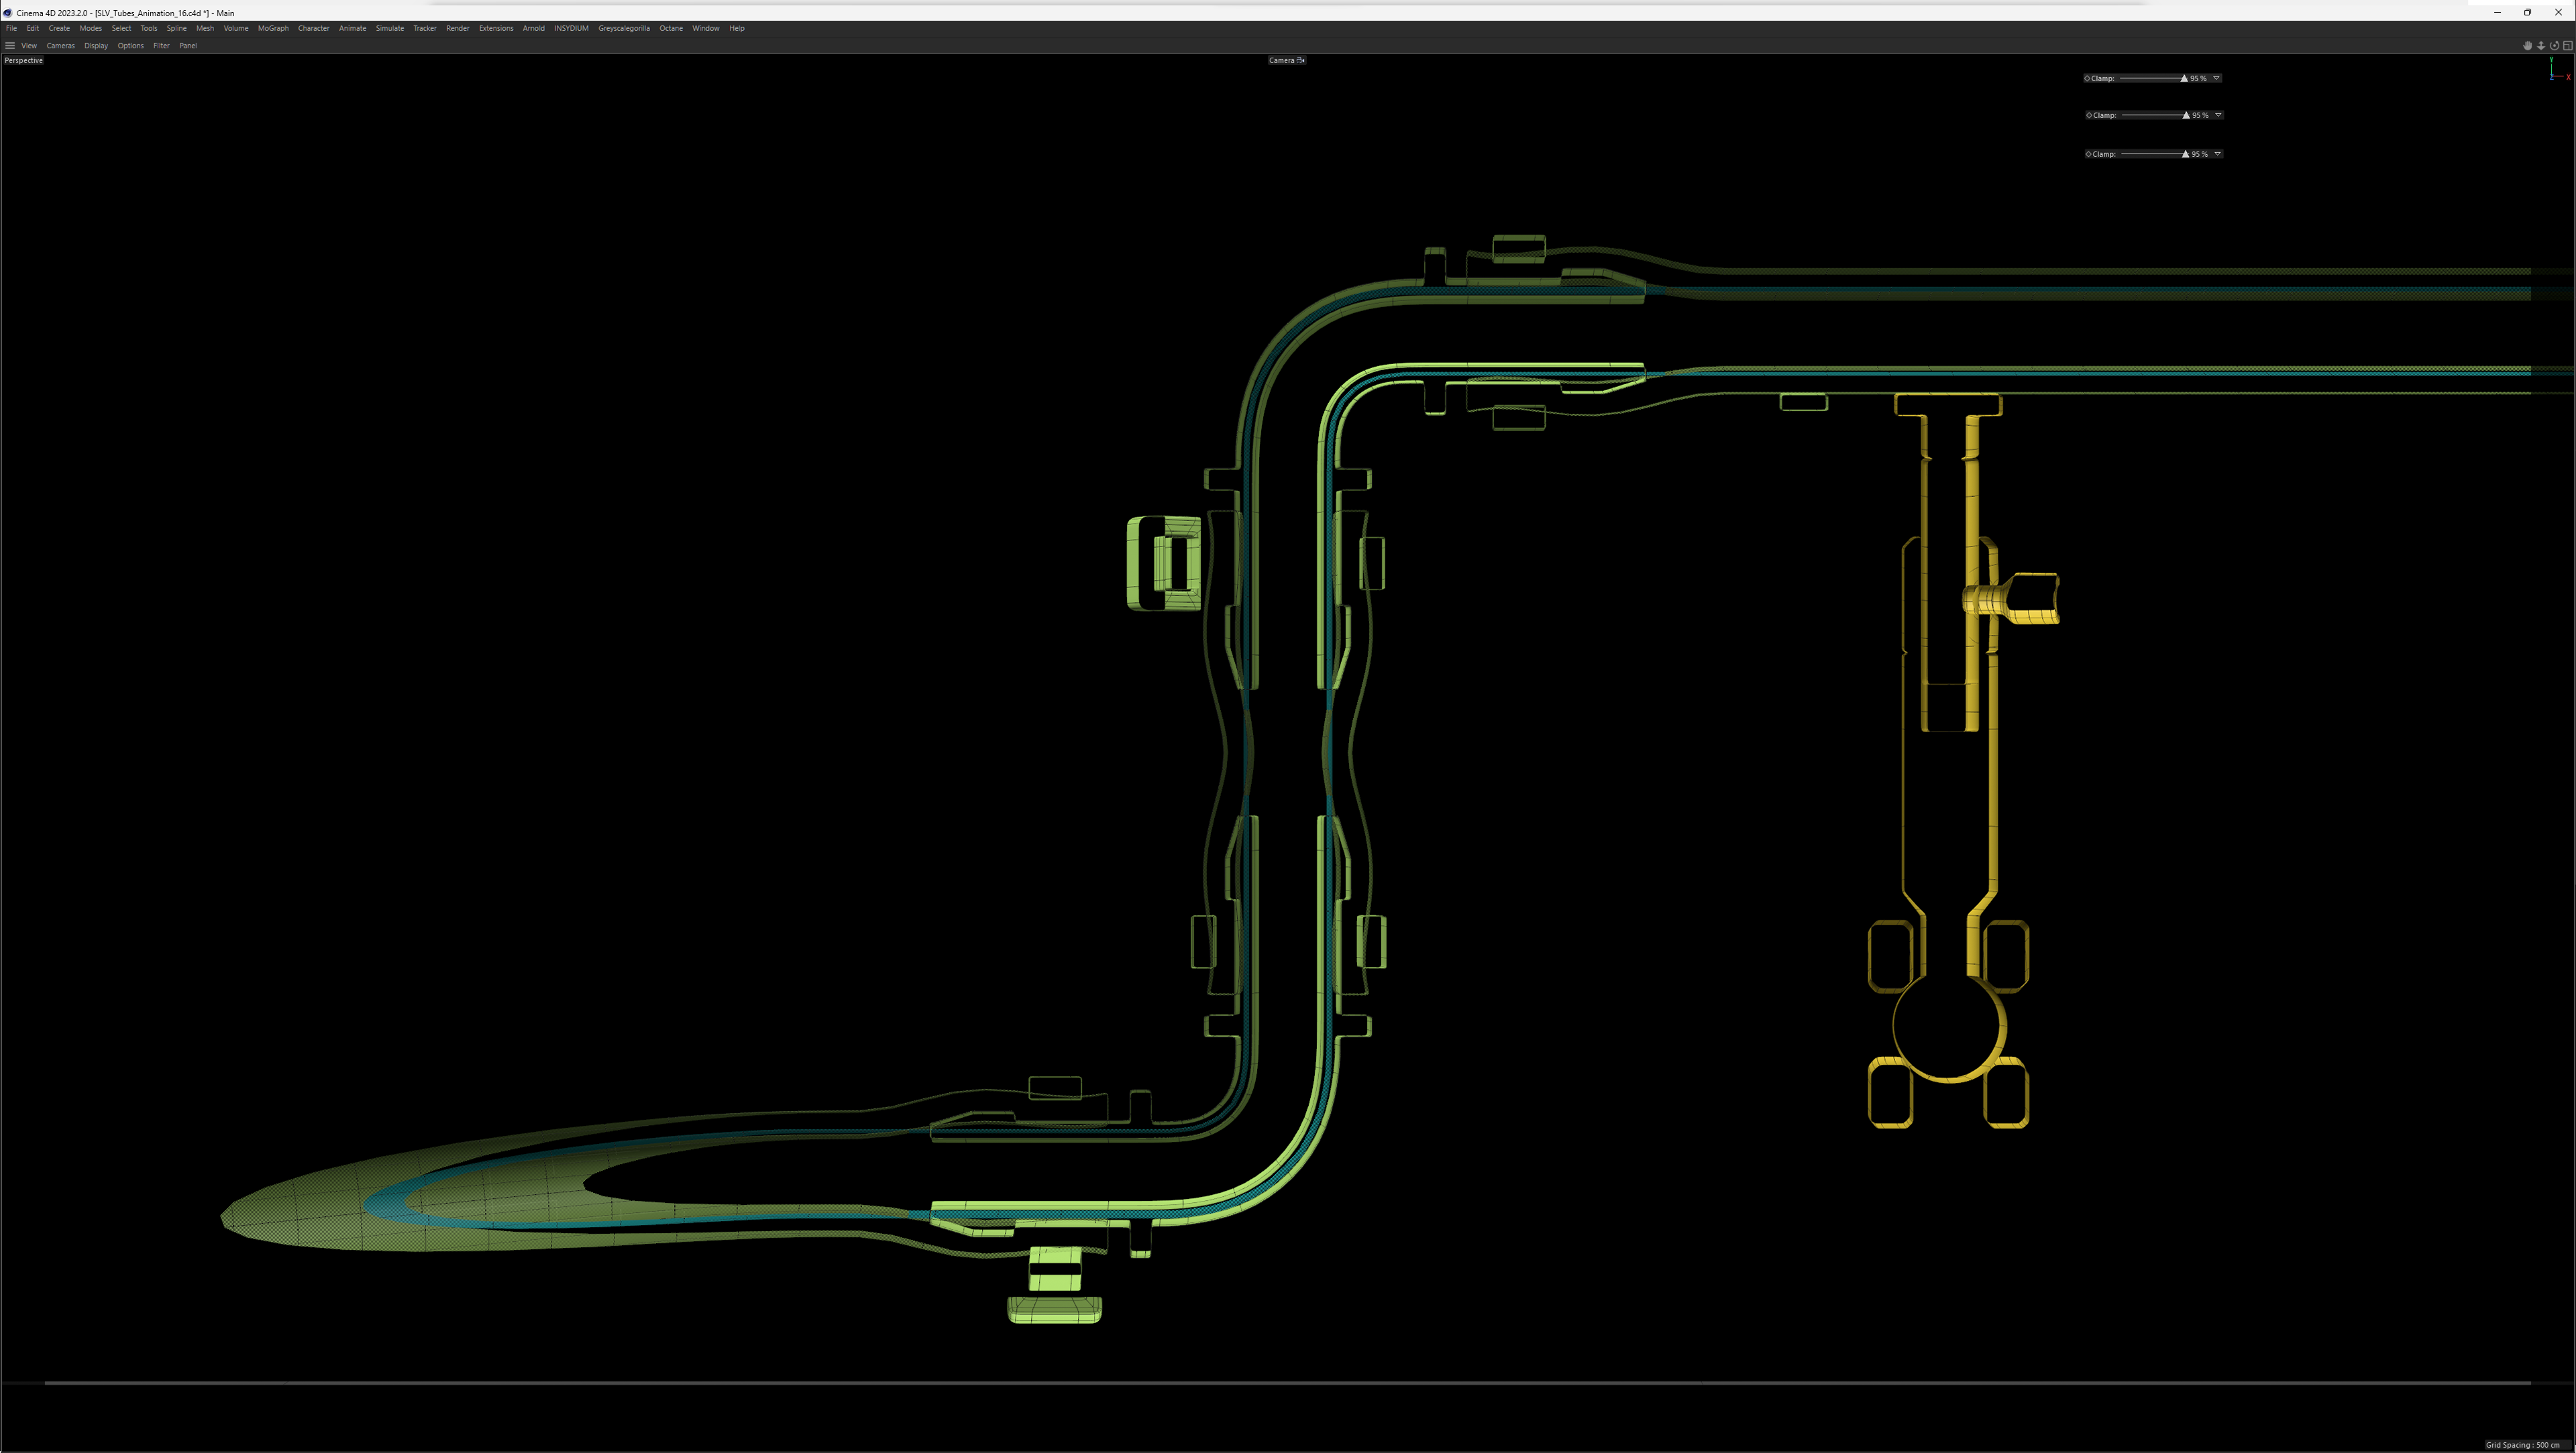Viewport: 2576px width, 1453px height.
Task: Click the dolly move camera icon
Action: coord(2540,45)
